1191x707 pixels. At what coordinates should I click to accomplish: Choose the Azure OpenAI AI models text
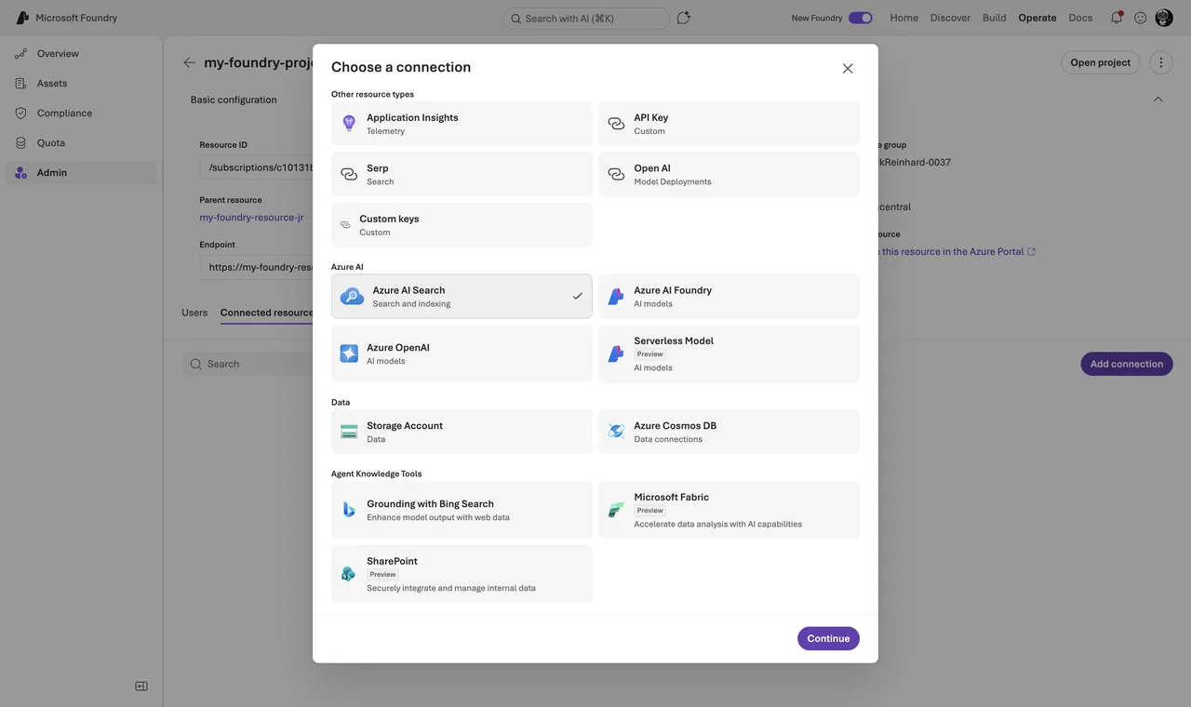(385, 361)
